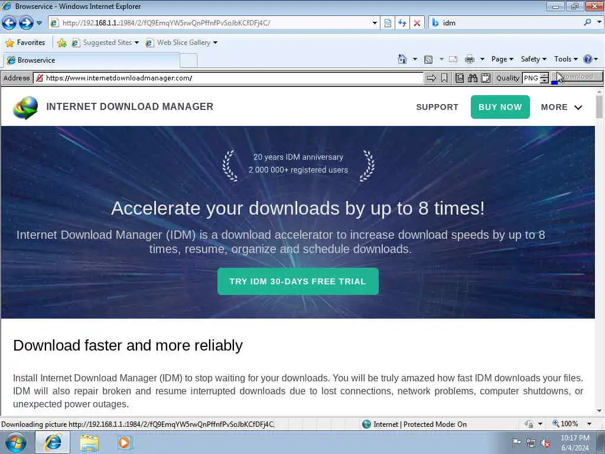605x454 pixels.
Task: Refresh the page with the refresh icon
Action: pos(402,23)
